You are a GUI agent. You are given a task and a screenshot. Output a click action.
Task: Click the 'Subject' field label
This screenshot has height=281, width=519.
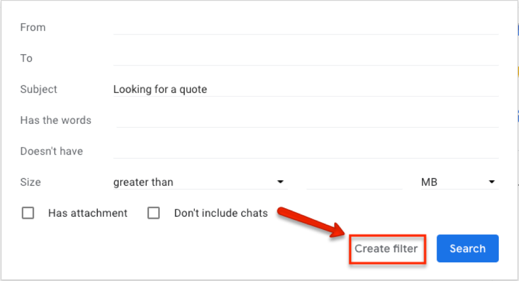click(x=39, y=89)
